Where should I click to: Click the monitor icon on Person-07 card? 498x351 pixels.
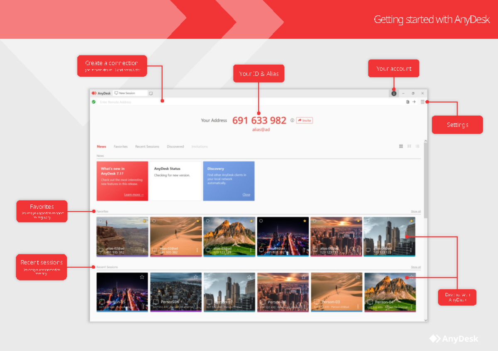(210, 302)
